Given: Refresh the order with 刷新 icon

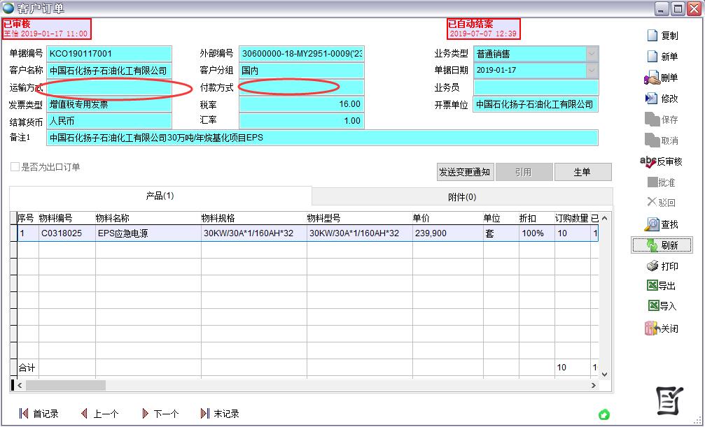Looking at the screenshot, I should [662, 245].
